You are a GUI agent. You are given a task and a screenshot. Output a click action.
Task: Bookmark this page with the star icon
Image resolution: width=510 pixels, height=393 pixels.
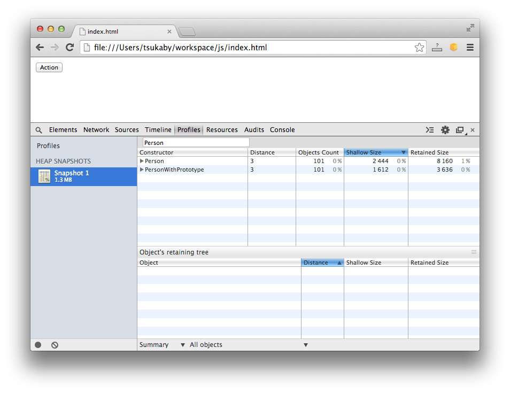click(x=419, y=48)
